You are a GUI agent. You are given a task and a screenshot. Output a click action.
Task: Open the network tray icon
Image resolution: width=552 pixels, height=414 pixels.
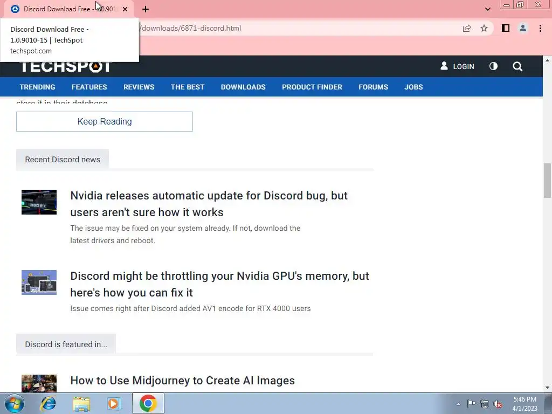tap(485, 404)
